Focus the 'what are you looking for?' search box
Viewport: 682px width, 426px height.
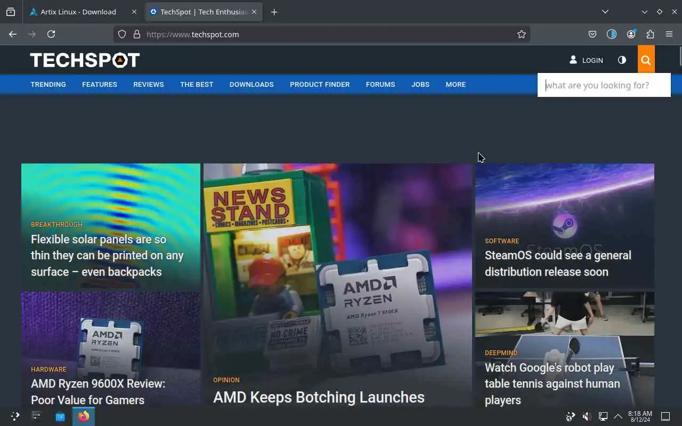point(604,85)
